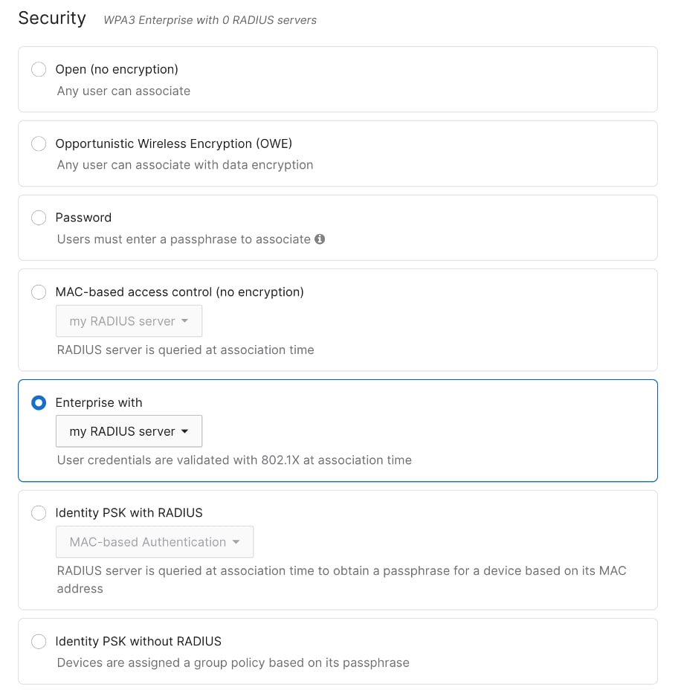The height and width of the screenshot is (696, 684).
Task: Select the Open (no encryption) radio button
Action: (39, 70)
